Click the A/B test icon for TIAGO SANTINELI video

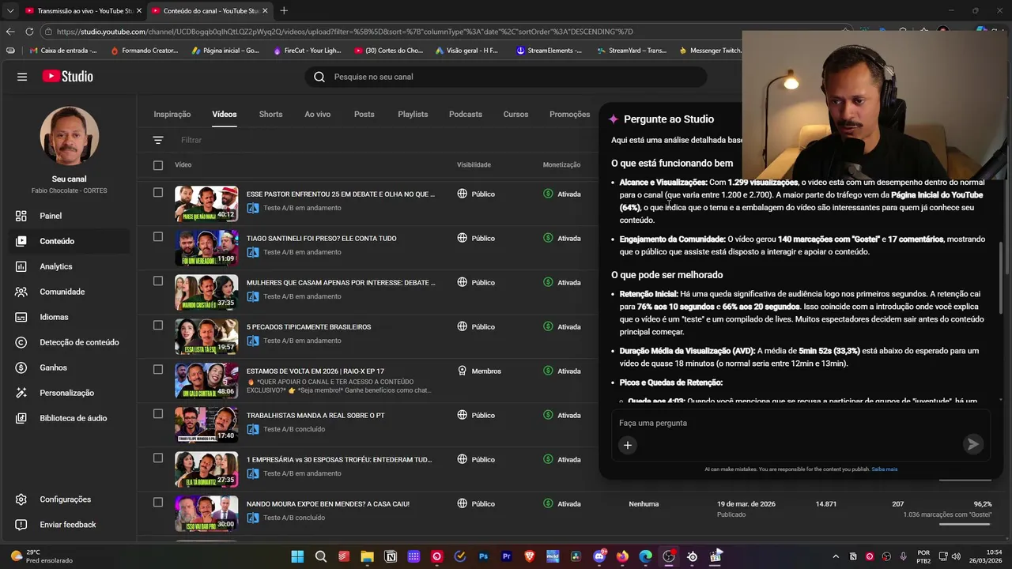[253, 252]
